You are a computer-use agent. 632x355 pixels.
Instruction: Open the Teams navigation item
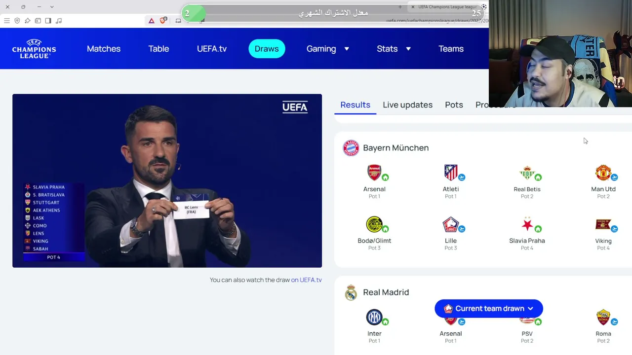[451, 49]
